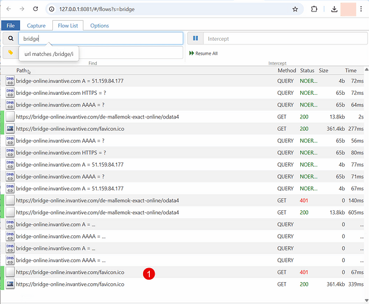The height and width of the screenshot is (304, 369).
Task: Click into the Intercept filter field
Action: point(285,38)
